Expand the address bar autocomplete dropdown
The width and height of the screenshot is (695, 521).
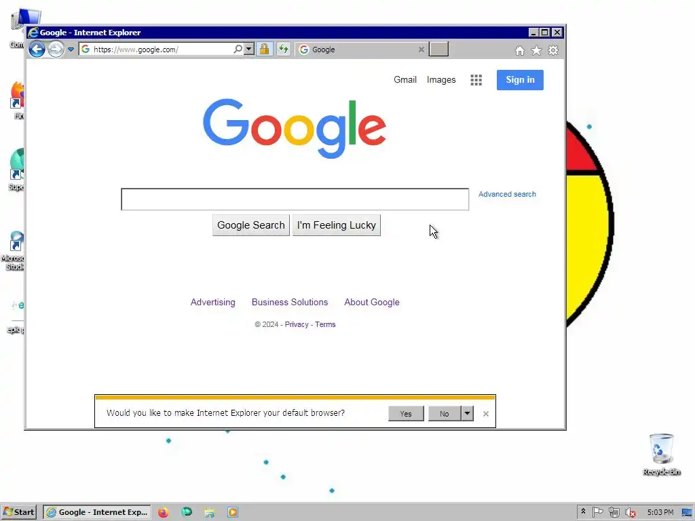(249, 49)
